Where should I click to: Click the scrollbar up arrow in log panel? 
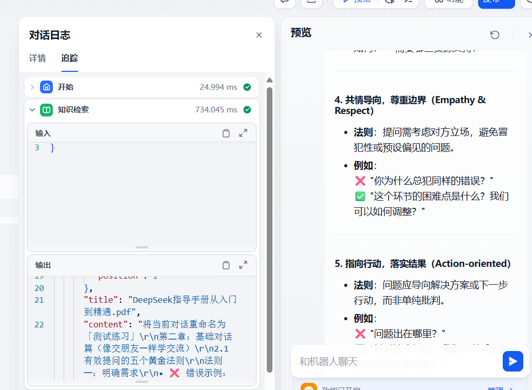pos(269,81)
